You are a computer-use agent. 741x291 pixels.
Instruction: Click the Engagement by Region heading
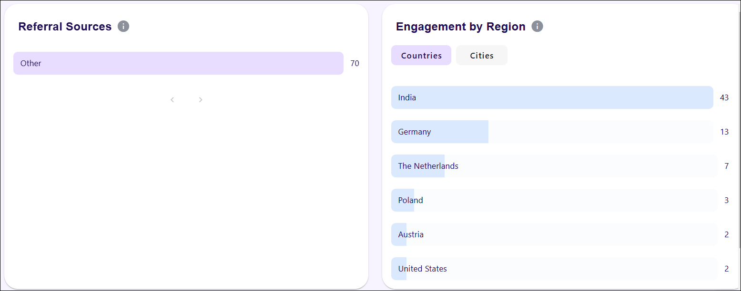click(460, 27)
